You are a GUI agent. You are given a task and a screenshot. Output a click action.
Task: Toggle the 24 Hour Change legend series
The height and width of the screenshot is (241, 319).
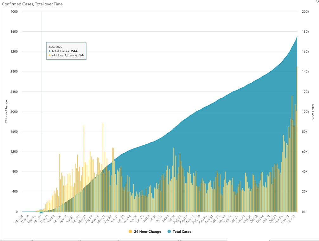tap(147, 231)
